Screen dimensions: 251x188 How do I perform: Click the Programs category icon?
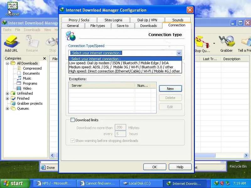pyautogui.click(x=19, y=83)
